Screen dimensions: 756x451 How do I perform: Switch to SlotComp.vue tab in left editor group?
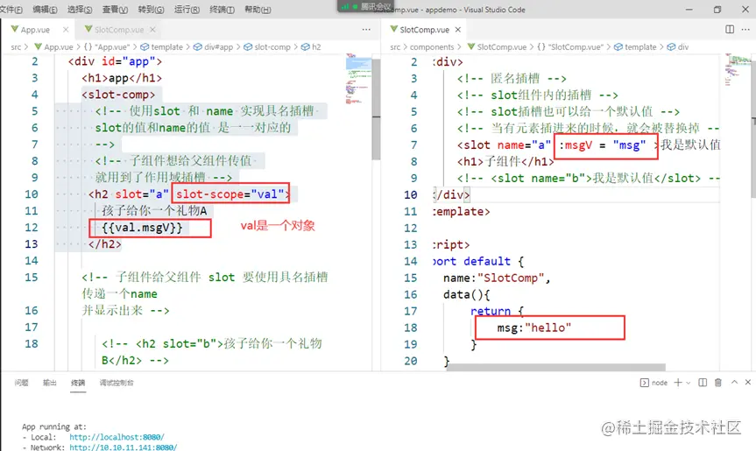pyautogui.click(x=119, y=30)
